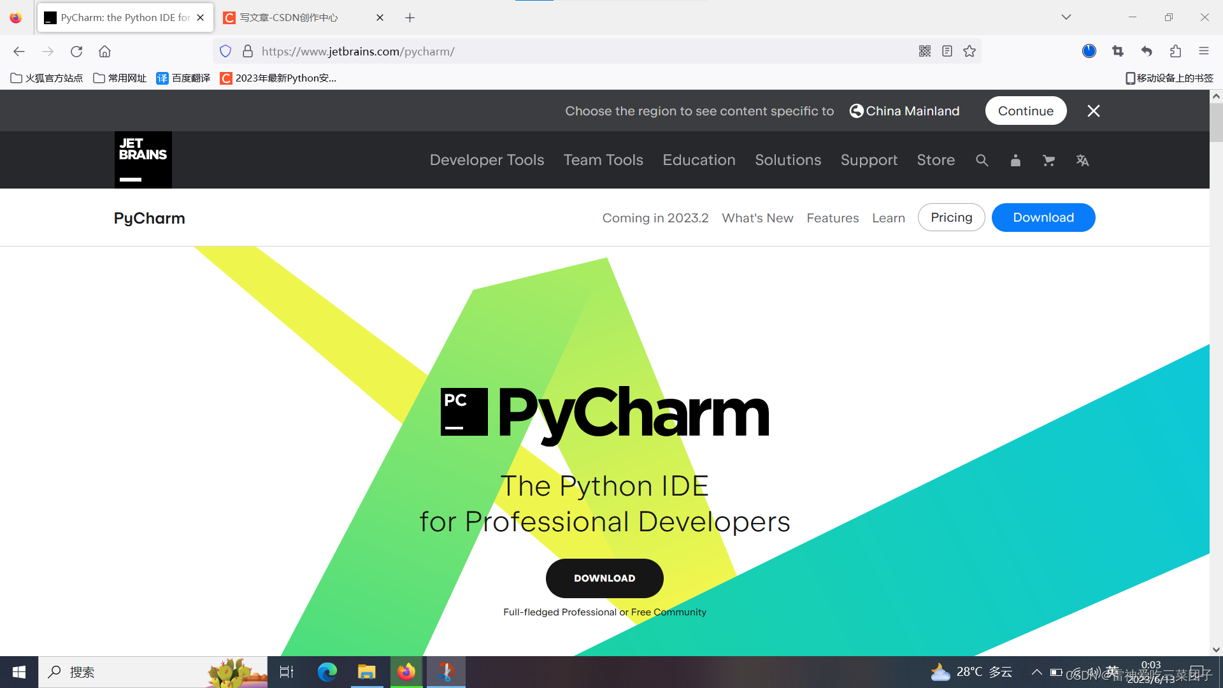The width and height of the screenshot is (1223, 688).
Task: Open the Firefox hamburger menu
Action: tap(1204, 52)
